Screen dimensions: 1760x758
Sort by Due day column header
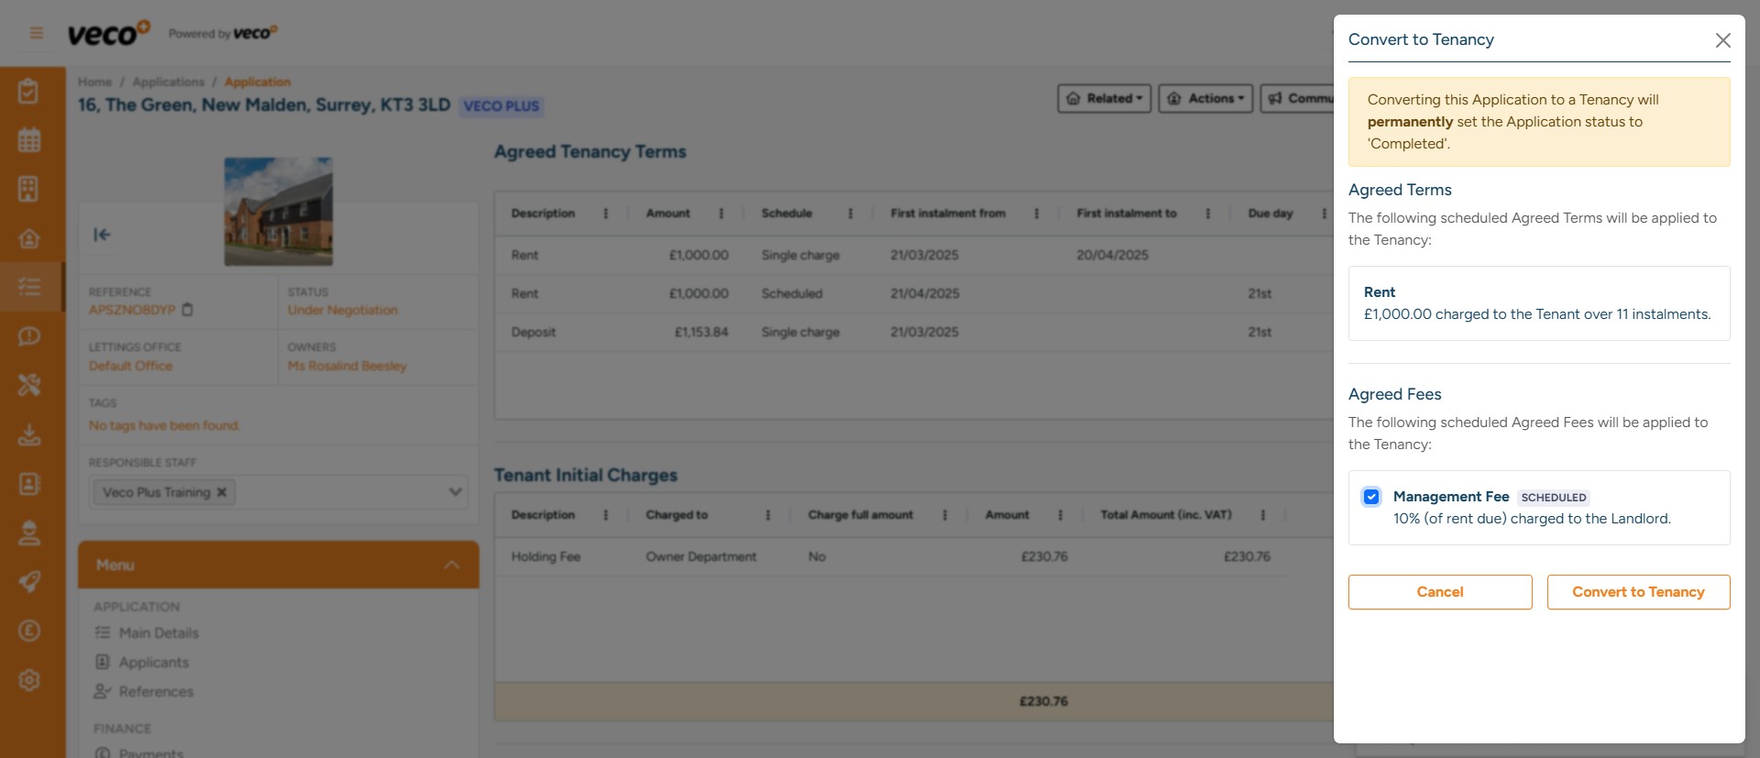click(x=1270, y=214)
